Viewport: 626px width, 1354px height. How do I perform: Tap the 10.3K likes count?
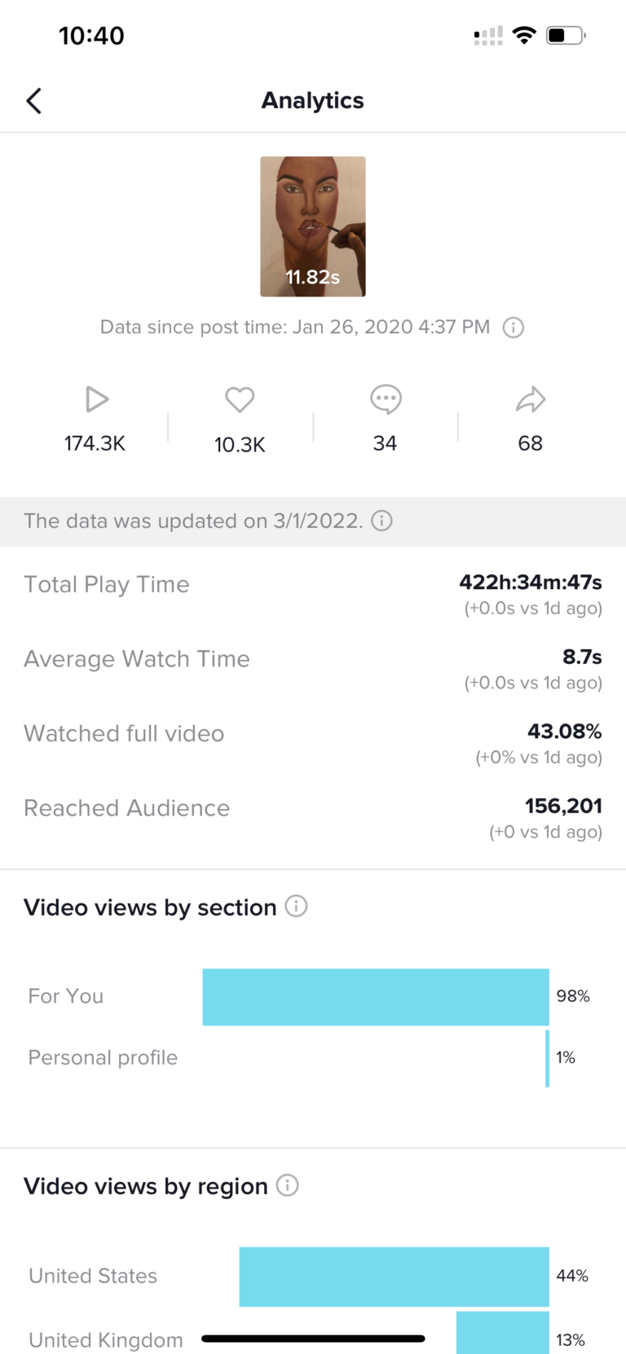[240, 445]
